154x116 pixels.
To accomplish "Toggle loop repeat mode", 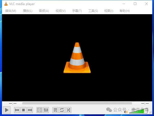I will point(62,110).
